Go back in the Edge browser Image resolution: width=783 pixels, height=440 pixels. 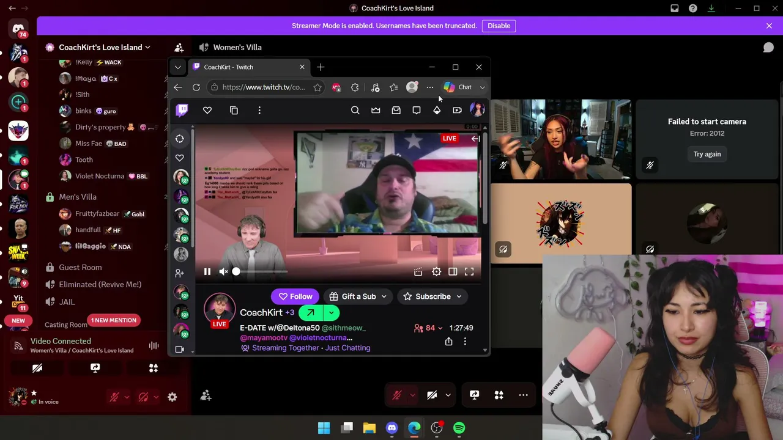pyautogui.click(x=178, y=87)
